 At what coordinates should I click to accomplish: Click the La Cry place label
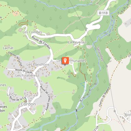click(x=12, y=95)
